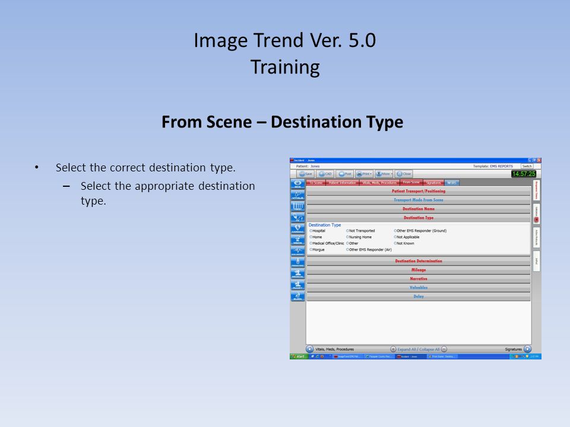Viewport: 570px width, 427px height.
Task: Click the green digital clock display
Action: [x=524, y=174]
